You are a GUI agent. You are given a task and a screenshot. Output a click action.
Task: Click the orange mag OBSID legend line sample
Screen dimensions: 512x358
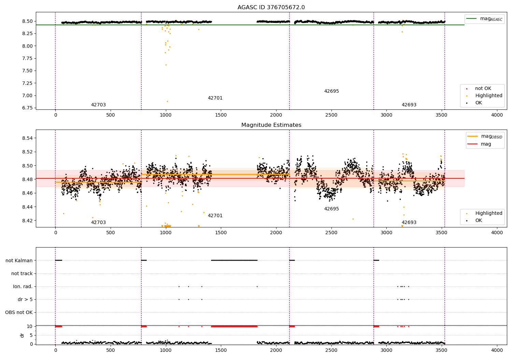pos(473,136)
